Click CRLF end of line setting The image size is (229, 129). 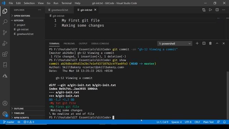(x=197, y=122)
